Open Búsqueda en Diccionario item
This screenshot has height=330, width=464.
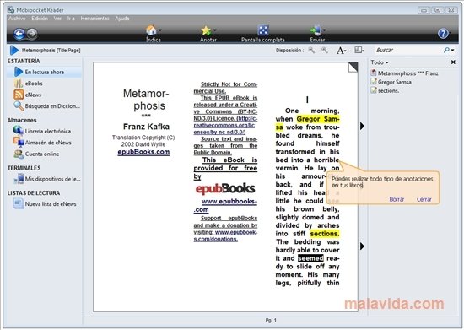(46, 106)
